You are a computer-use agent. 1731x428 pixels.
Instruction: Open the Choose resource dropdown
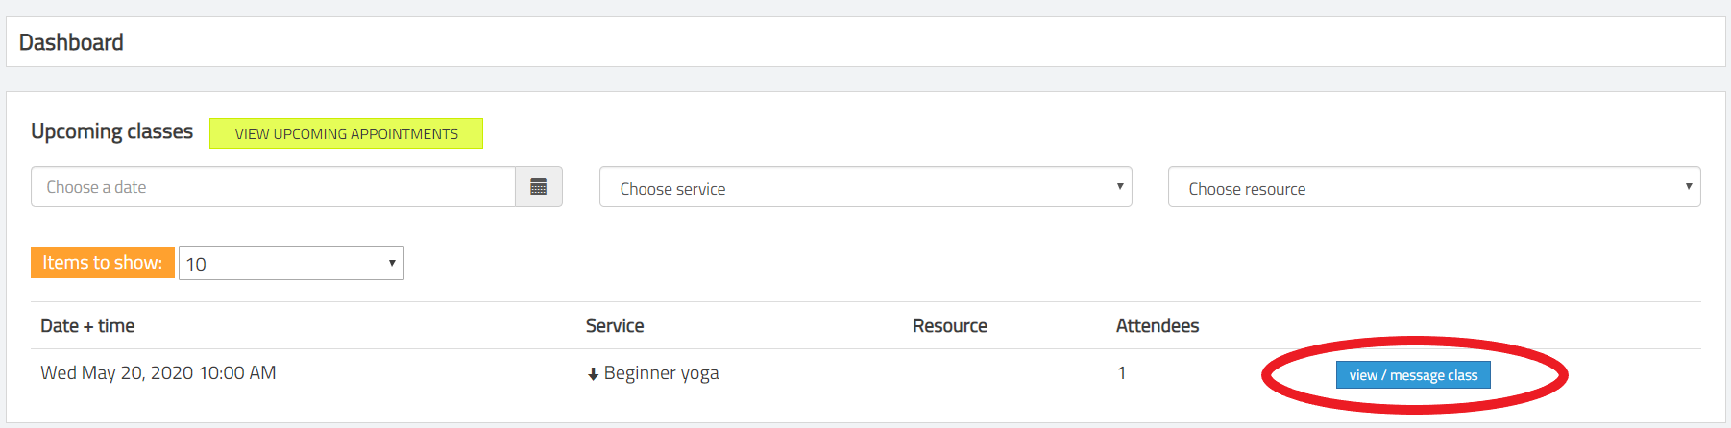(x=1434, y=187)
